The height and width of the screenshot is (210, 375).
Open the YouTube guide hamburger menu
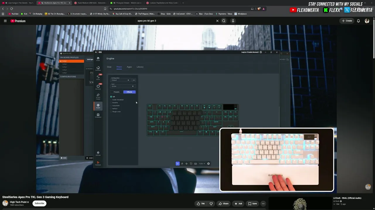(5, 21)
